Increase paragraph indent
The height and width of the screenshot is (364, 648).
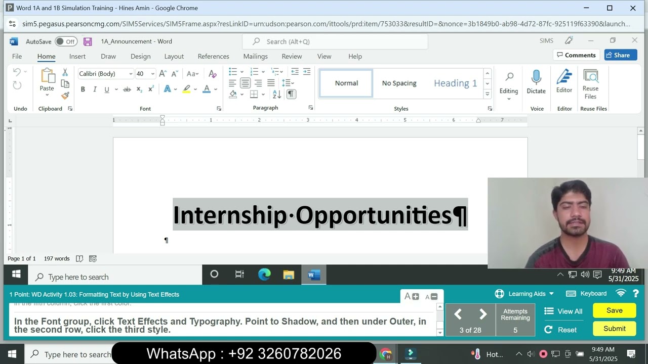(x=306, y=72)
